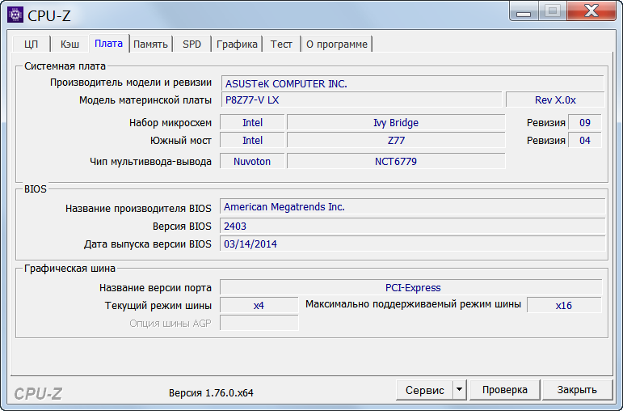Open the Память tab
Viewport: 623px width, 411px height.
(151, 44)
